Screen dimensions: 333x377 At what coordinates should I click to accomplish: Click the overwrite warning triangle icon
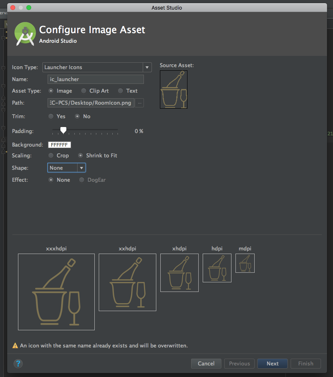[15, 345]
